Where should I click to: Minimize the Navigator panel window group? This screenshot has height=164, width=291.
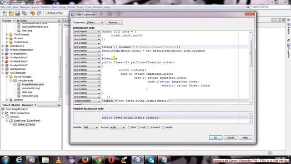click(59, 105)
